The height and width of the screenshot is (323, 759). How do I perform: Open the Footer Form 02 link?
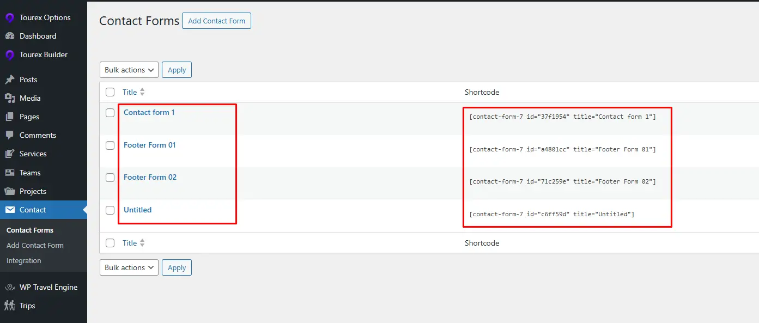point(150,177)
